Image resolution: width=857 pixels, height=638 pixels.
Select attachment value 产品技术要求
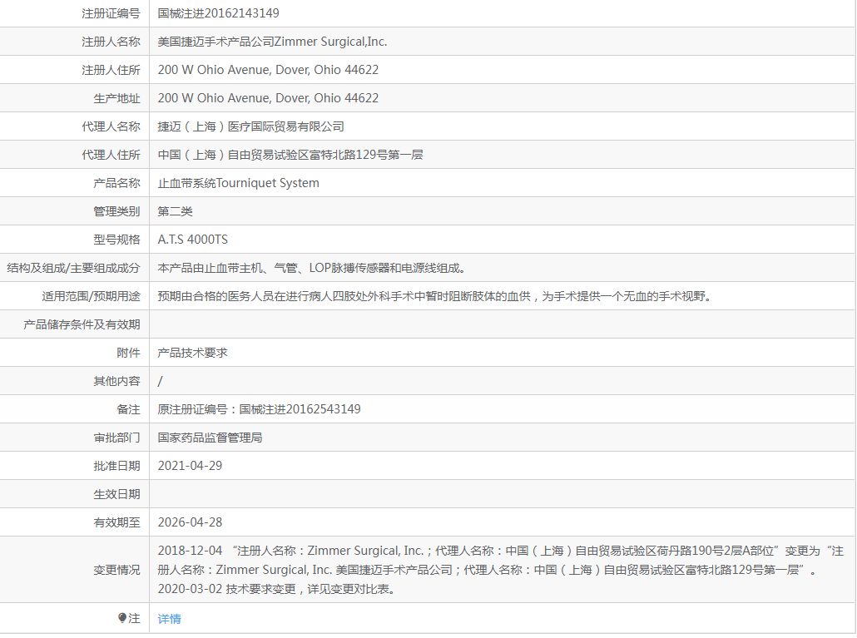pos(192,353)
